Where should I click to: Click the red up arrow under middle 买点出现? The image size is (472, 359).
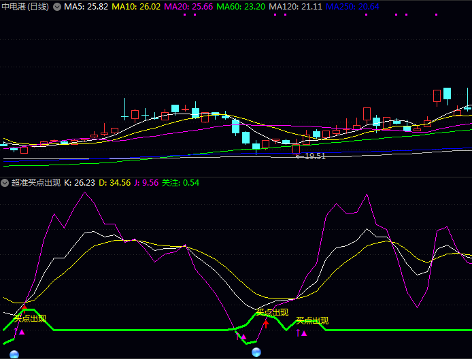266,323
